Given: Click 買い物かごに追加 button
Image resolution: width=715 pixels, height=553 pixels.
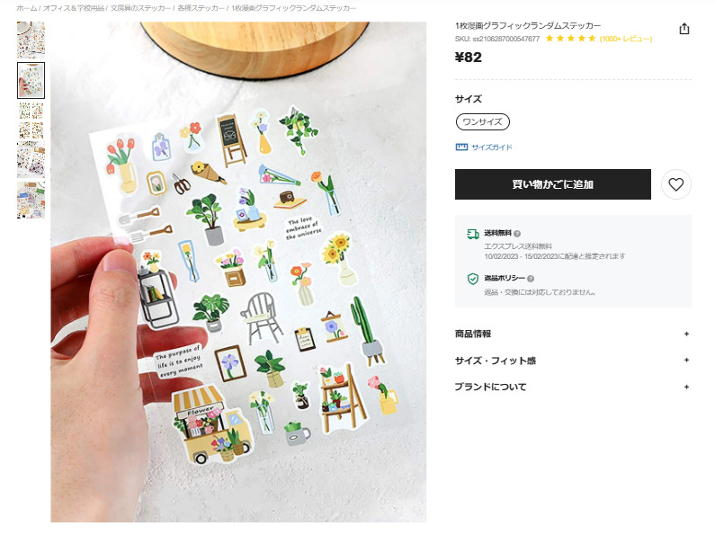Looking at the screenshot, I should pos(553,184).
